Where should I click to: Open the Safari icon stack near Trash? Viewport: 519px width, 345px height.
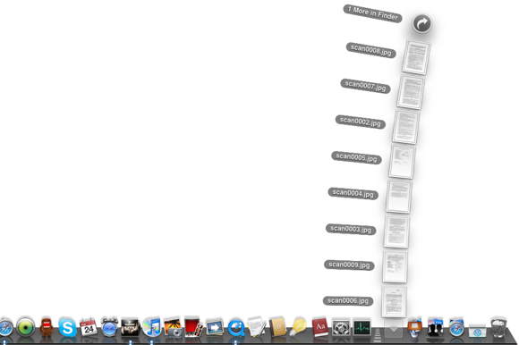pyautogui.click(x=456, y=327)
